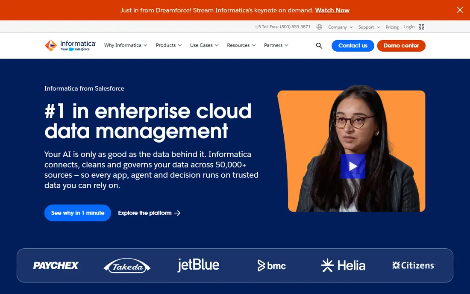The image size is (470, 294).
Task: Click See why in 1 minute
Action: click(78, 213)
